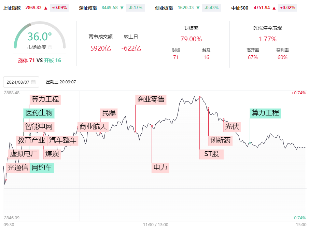Select the 电力 sector label

click(x=160, y=168)
